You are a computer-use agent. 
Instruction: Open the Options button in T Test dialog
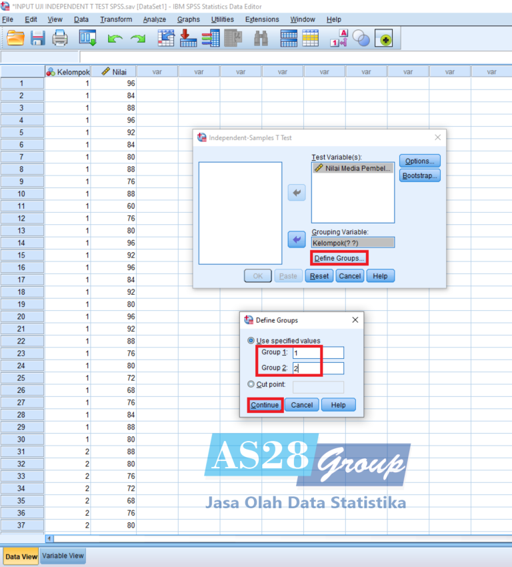tap(419, 161)
